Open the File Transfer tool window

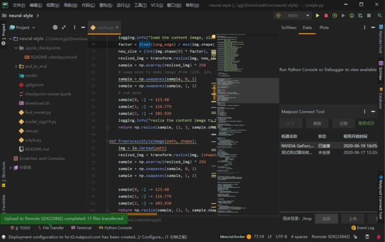pos(51,228)
